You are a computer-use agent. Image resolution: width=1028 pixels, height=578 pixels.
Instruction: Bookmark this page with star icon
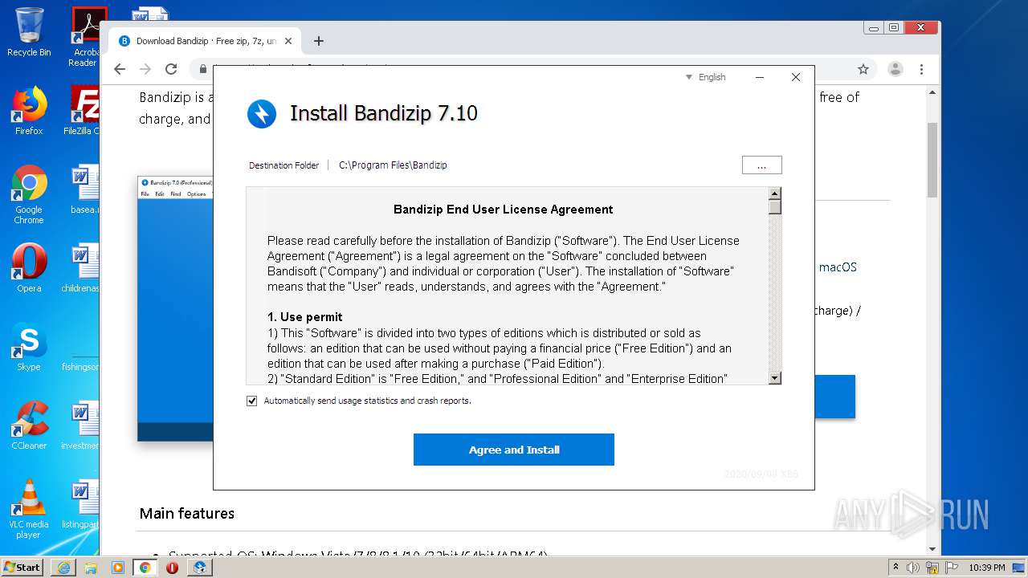tap(863, 69)
